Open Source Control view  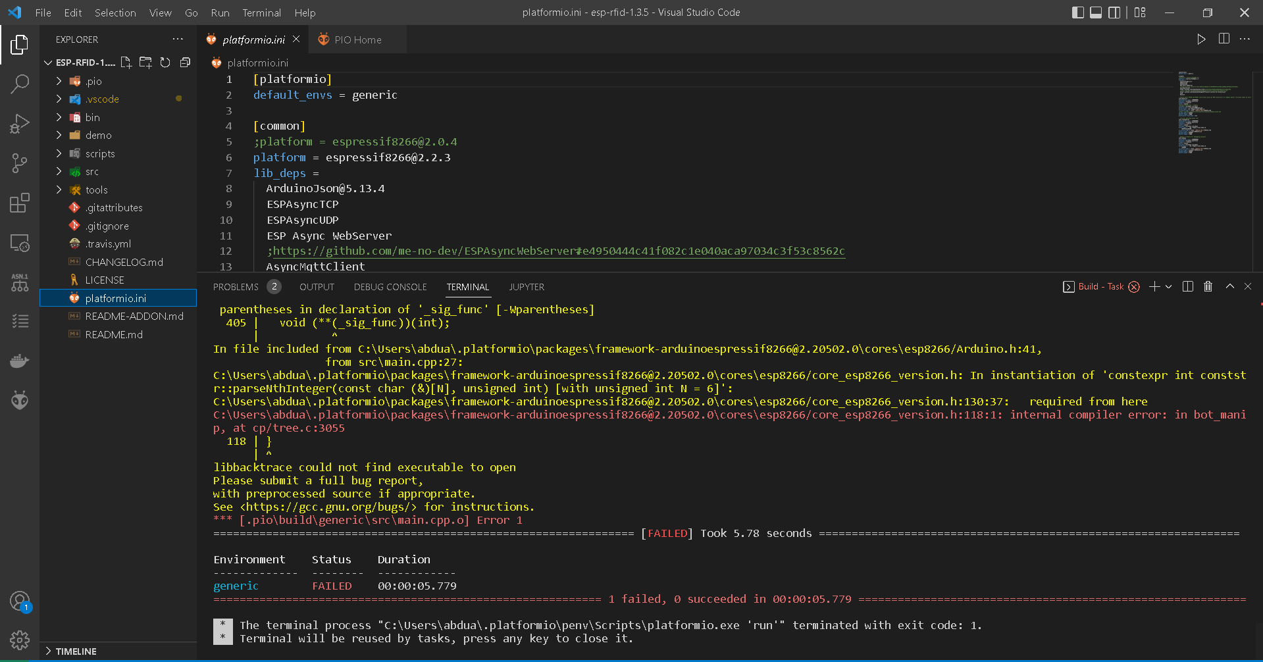(x=20, y=163)
